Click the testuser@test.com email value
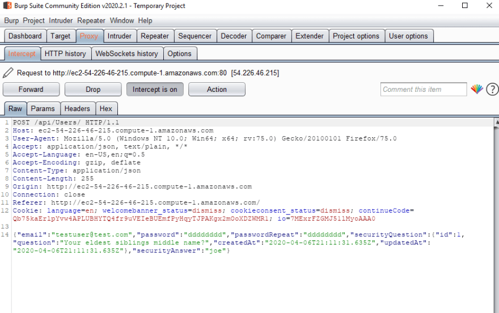The image size is (499, 313). click(x=92, y=234)
